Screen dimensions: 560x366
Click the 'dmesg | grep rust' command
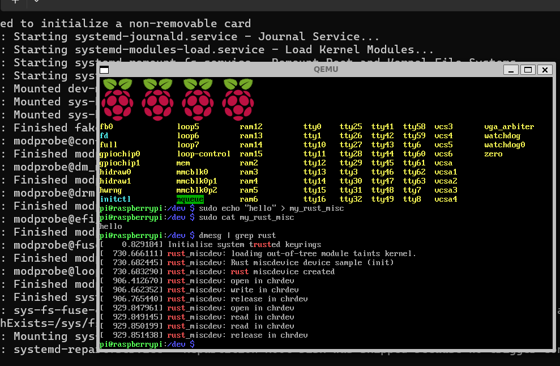click(x=237, y=236)
